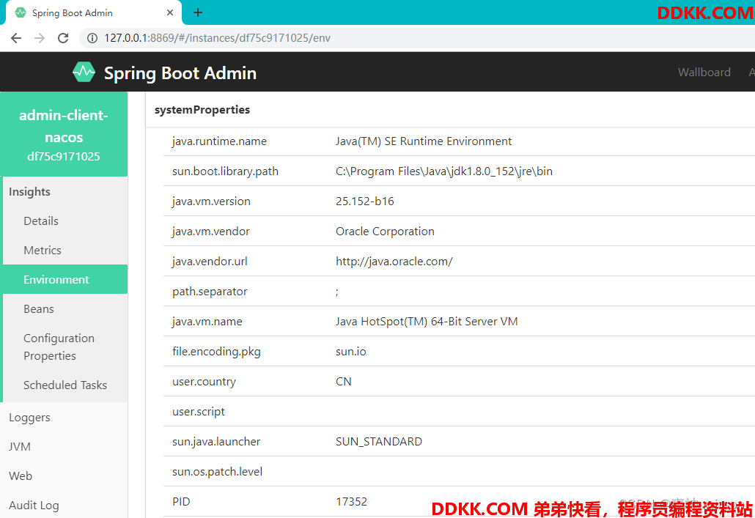Click the browser forward arrow
755x518 pixels.
(x=40, y=38)
